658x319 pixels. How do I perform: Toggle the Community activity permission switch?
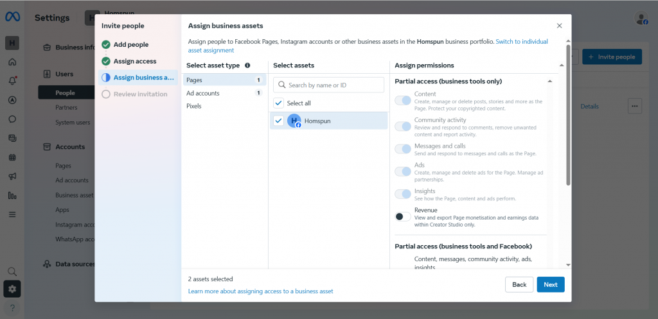pos(403,126)
